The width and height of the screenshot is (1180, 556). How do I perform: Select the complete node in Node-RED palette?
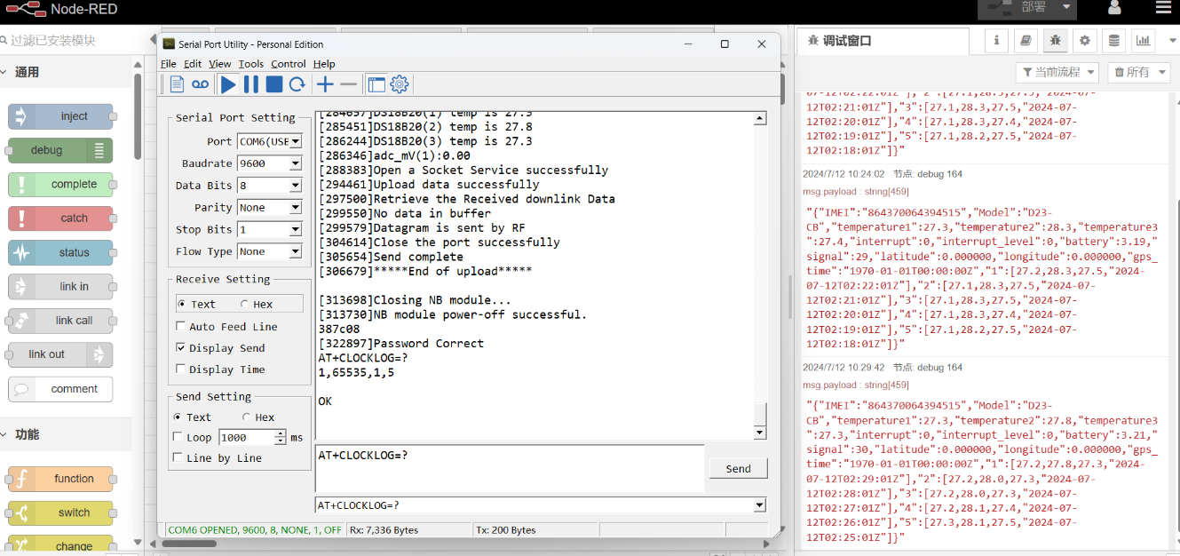(60, 184)
